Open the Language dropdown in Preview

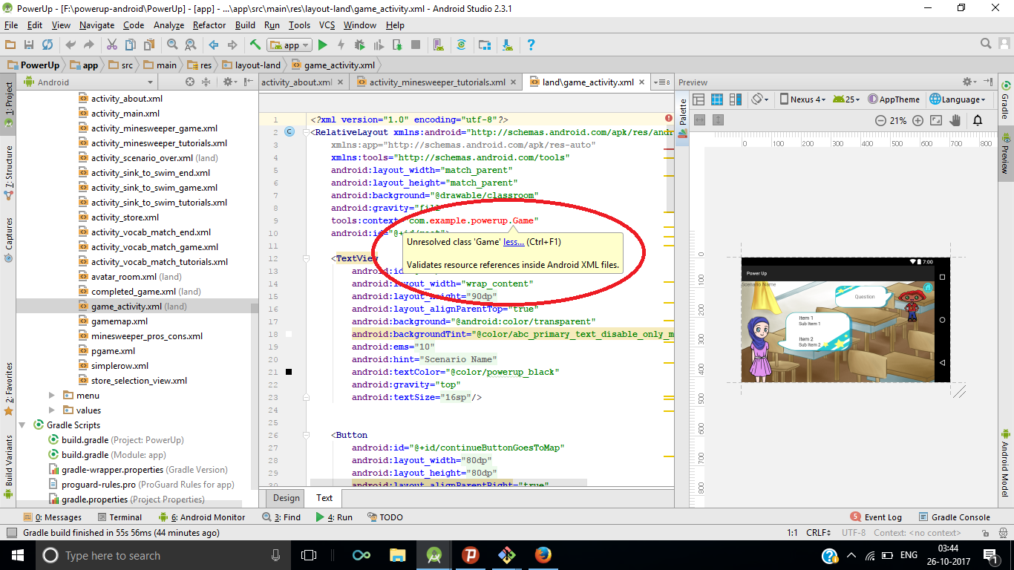959,99
